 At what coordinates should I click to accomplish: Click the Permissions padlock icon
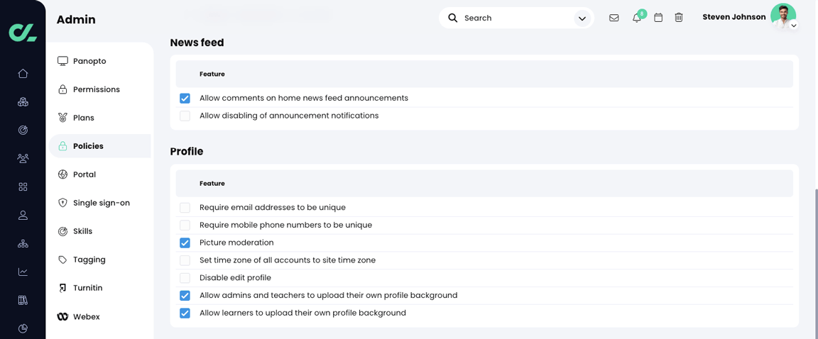[62, 89]
